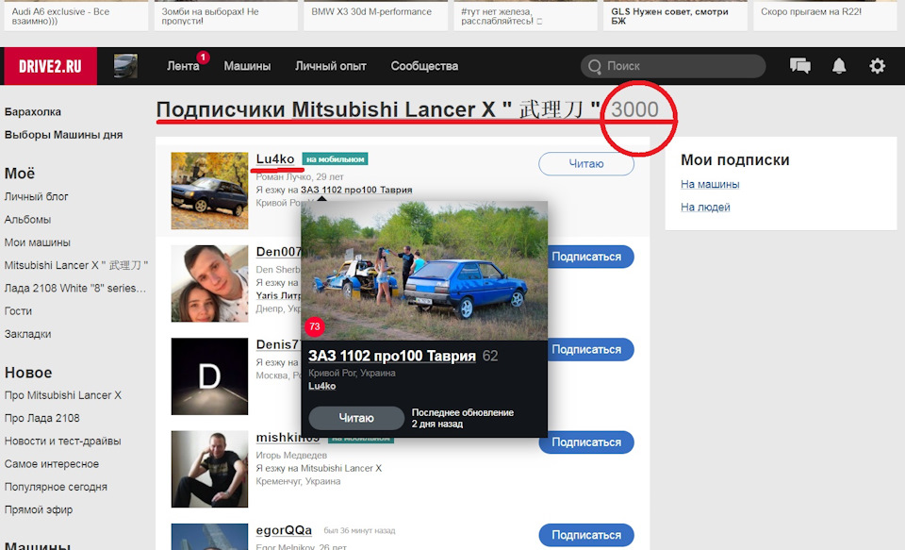Open the user car avatar in the navbar
Viewport: 905px width, 550px height.
click(x=125, y=66)
